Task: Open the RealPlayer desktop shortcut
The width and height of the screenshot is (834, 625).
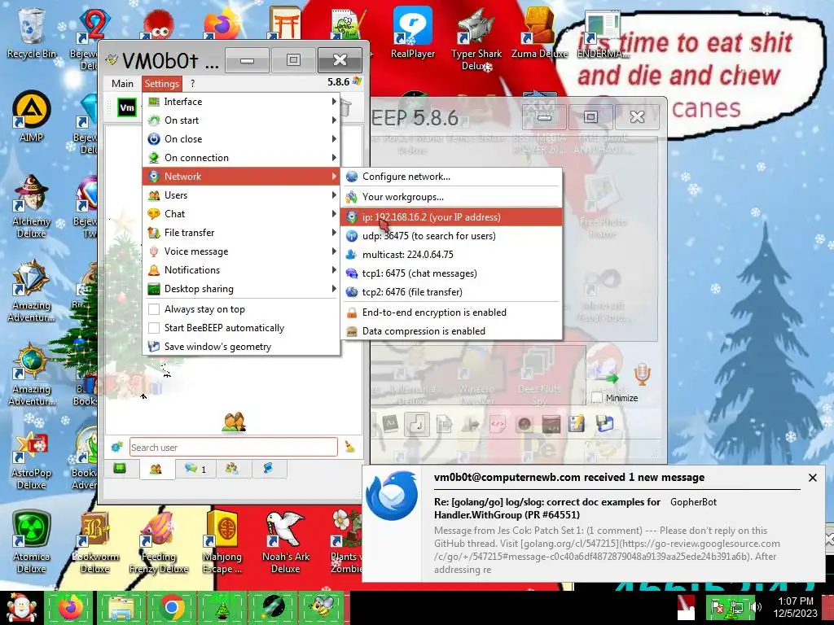Action: click(413, 33)
